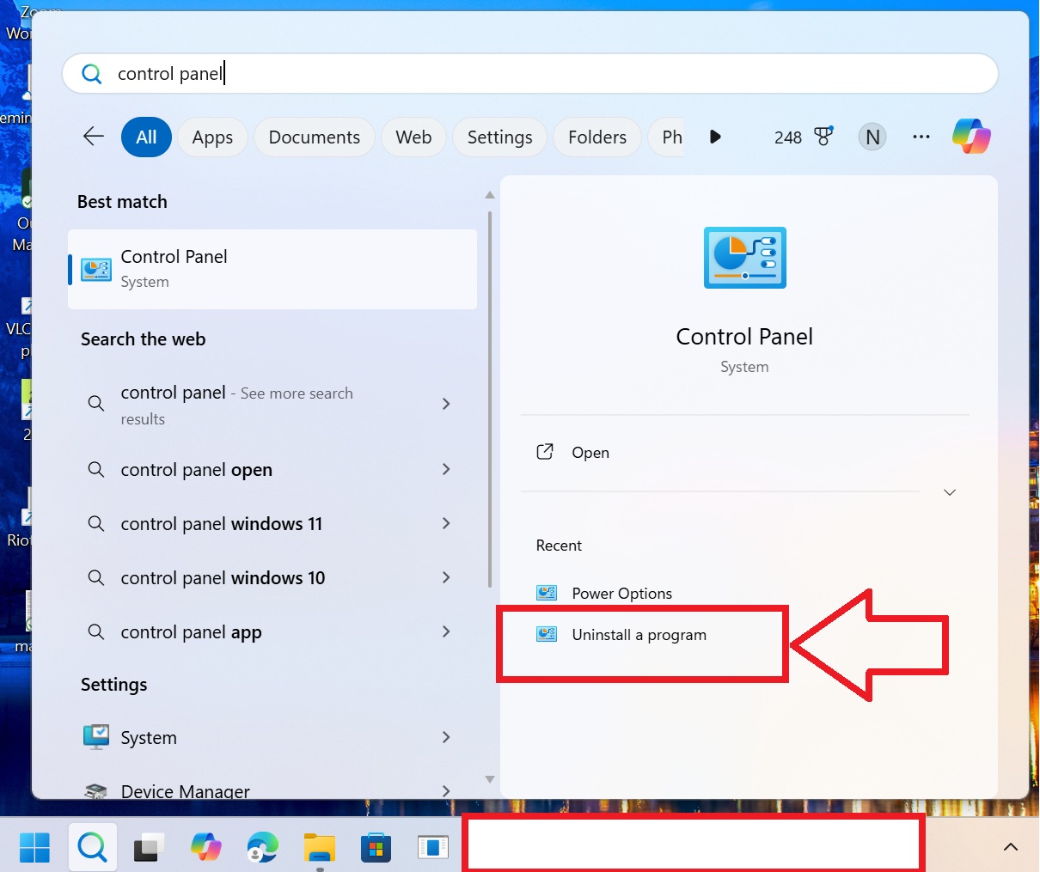The image size is (1040, 872).
Task: Open recent item Uninstall a program
Action: click(639, 635)
